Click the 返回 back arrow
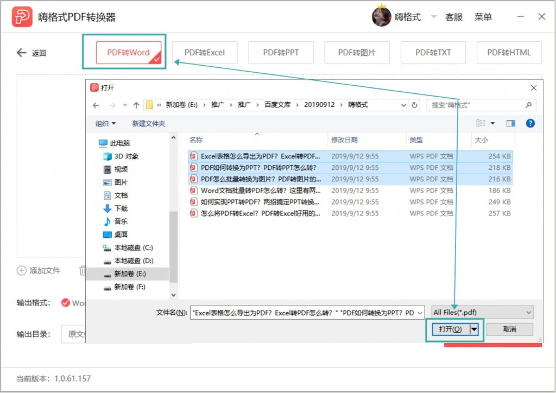Viewport: 556px width, 393px height. [x=22, y=53]
